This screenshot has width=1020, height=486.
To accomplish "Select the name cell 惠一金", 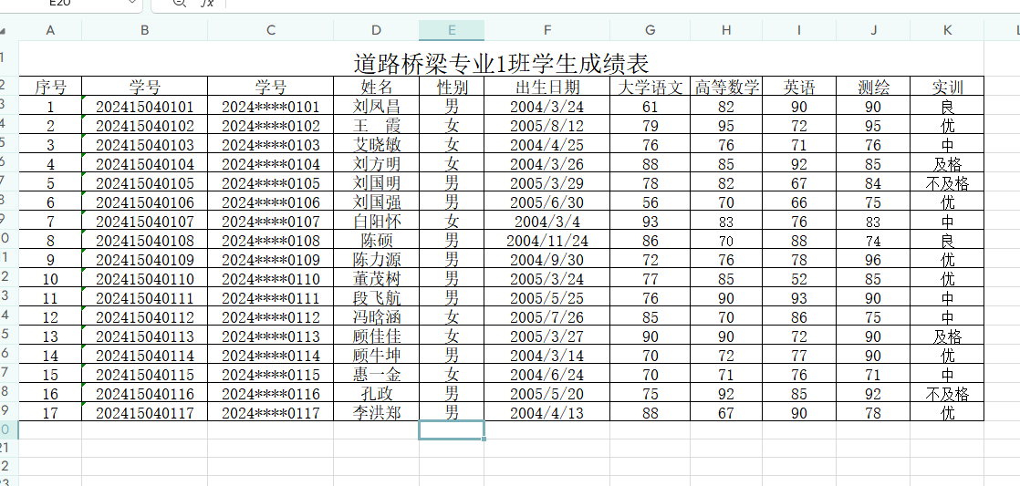I will point(376,374).
